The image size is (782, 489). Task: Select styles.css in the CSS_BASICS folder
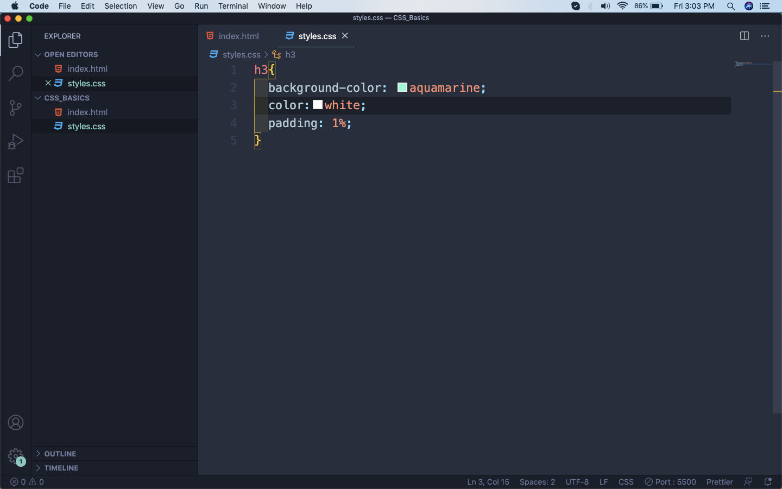[86, 126]
